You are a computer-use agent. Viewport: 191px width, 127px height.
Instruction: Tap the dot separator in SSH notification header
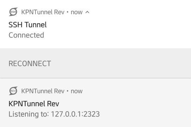click(x=68, y=12)
